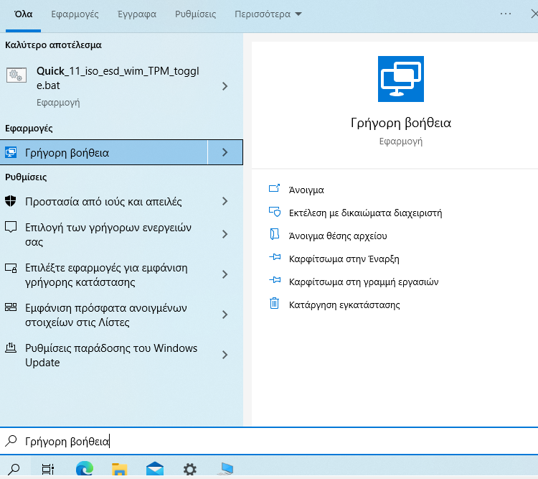Image resolution: width=538 pixels, height=479 pixels.
Task: Open File Explorer from the taskbar
Action: [119, 469]
